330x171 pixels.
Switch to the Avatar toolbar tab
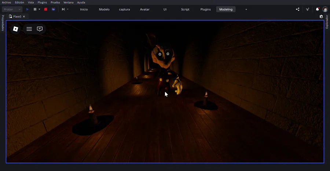(145, 9)
